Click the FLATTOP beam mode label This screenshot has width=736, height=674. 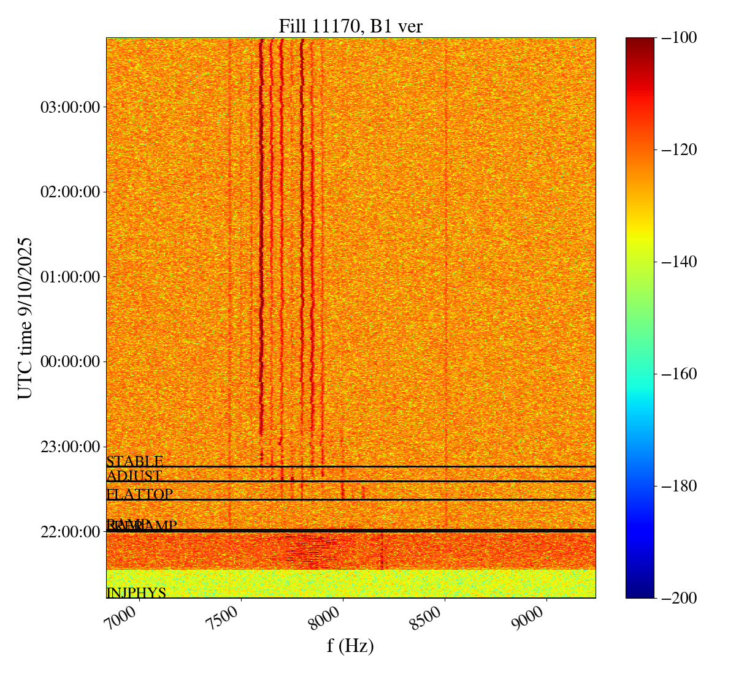(139, 494)
